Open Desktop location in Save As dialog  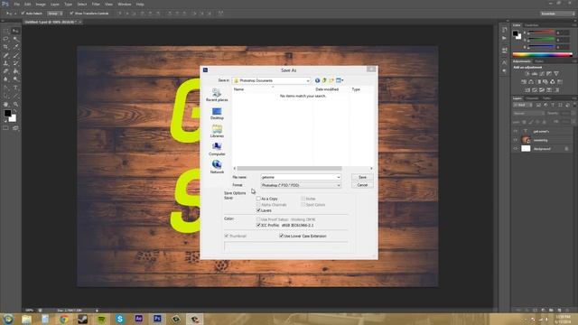click(x=217, y=114)
